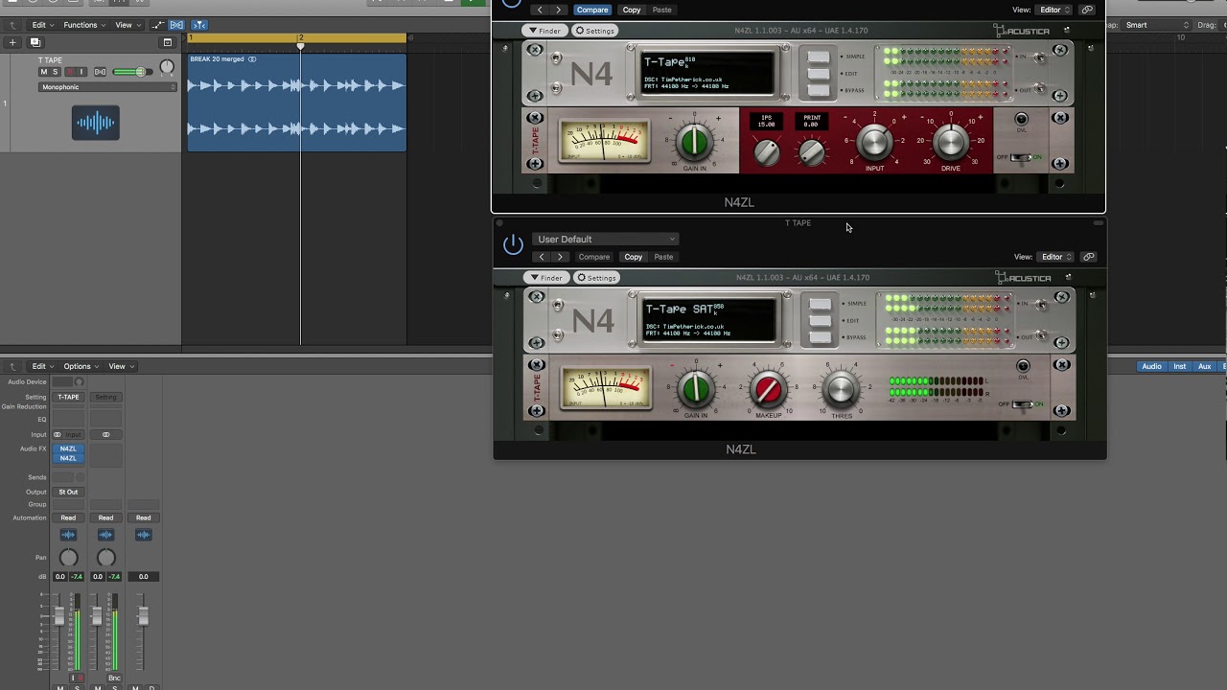The height and width of the screenshot is (690, 1227).
Task: Click the BYPASS button on T-Tape
Action: coord(818,89)
